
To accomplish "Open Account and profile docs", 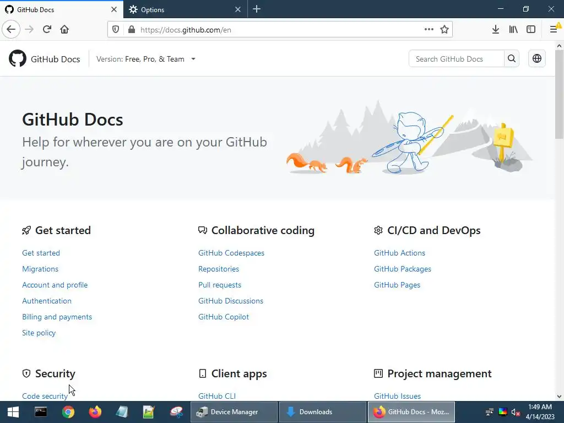I will tap(55, 285).
